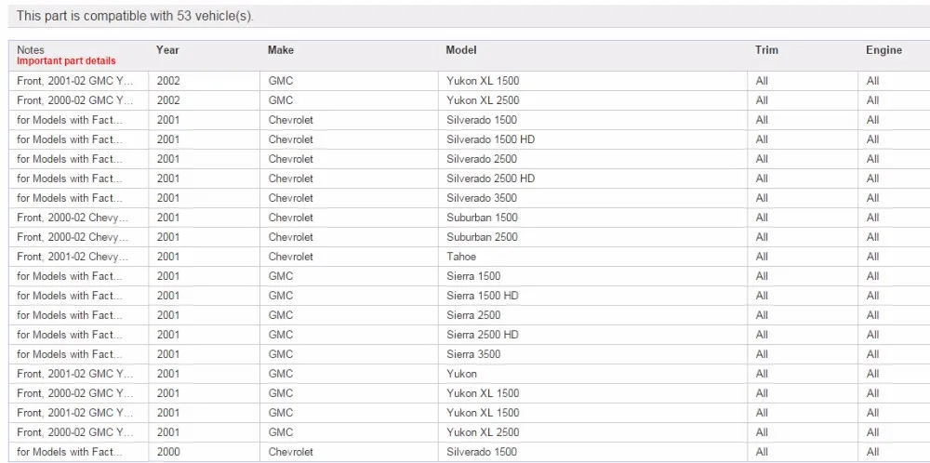Click Trim 'All' in Suburban 1500 row
Screen dimensions: 930x463
pos(762,218)
